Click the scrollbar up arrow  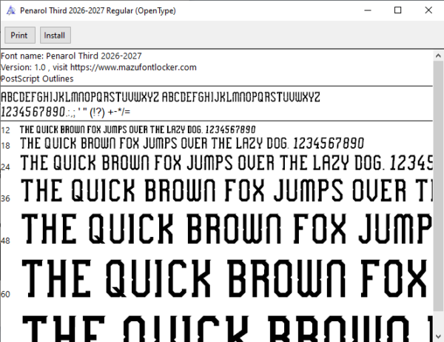point(438,56)
